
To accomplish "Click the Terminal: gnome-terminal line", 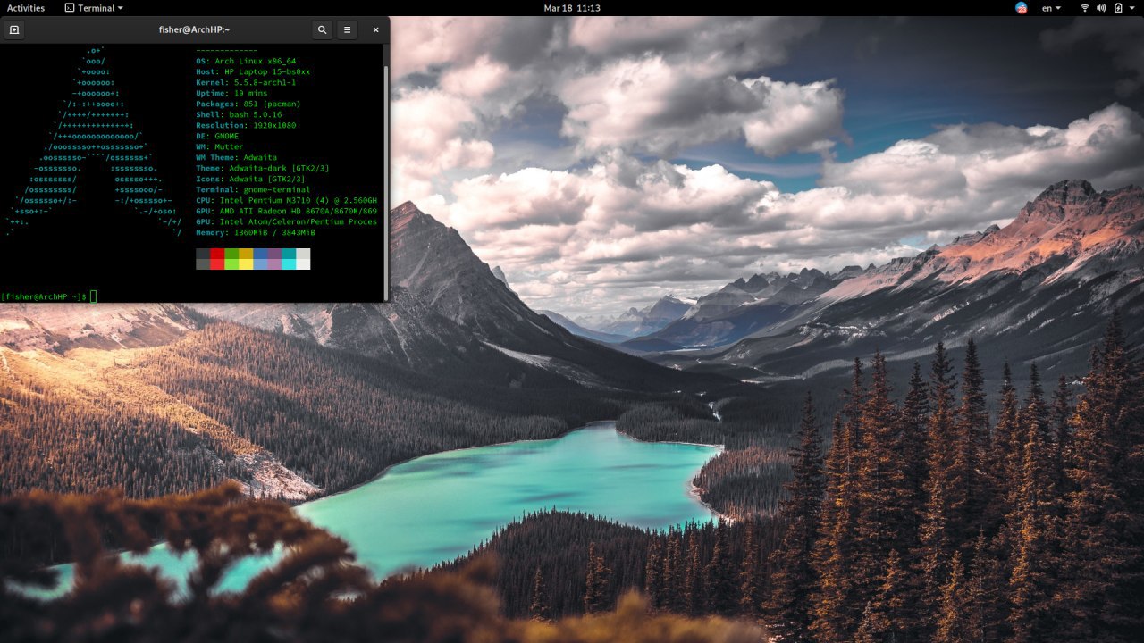I will click(x=253, y=189).
